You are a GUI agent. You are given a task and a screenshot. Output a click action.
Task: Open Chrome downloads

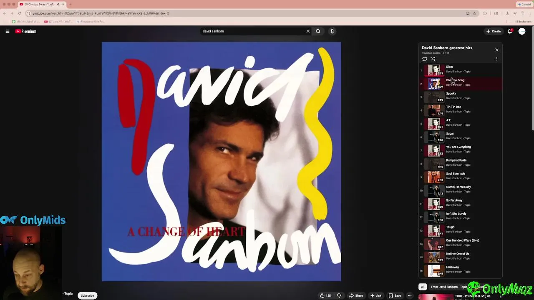(507, 13)
